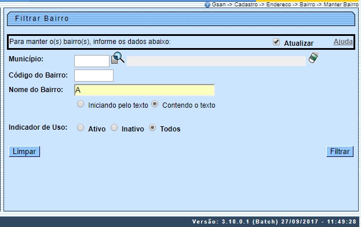The image size is (361, 227).
Task: Click the 'Código do Bairro:' label
Action: click(x=38, y=75)
